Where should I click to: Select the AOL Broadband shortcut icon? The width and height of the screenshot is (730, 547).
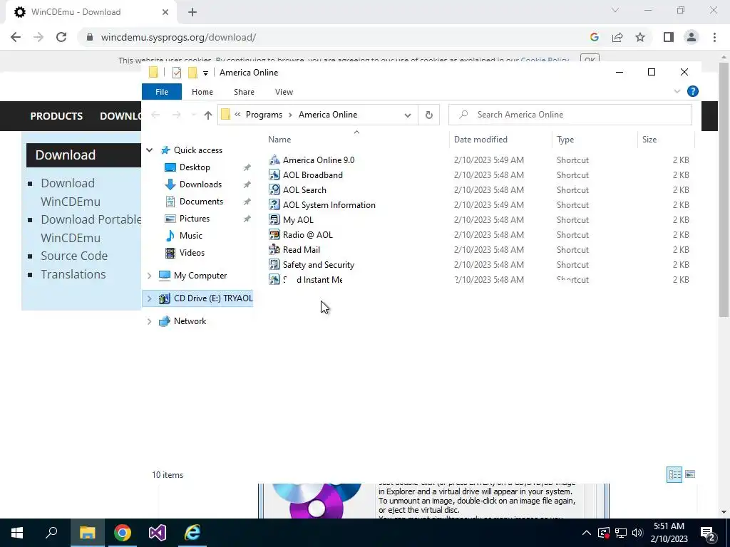coord(274,175)
